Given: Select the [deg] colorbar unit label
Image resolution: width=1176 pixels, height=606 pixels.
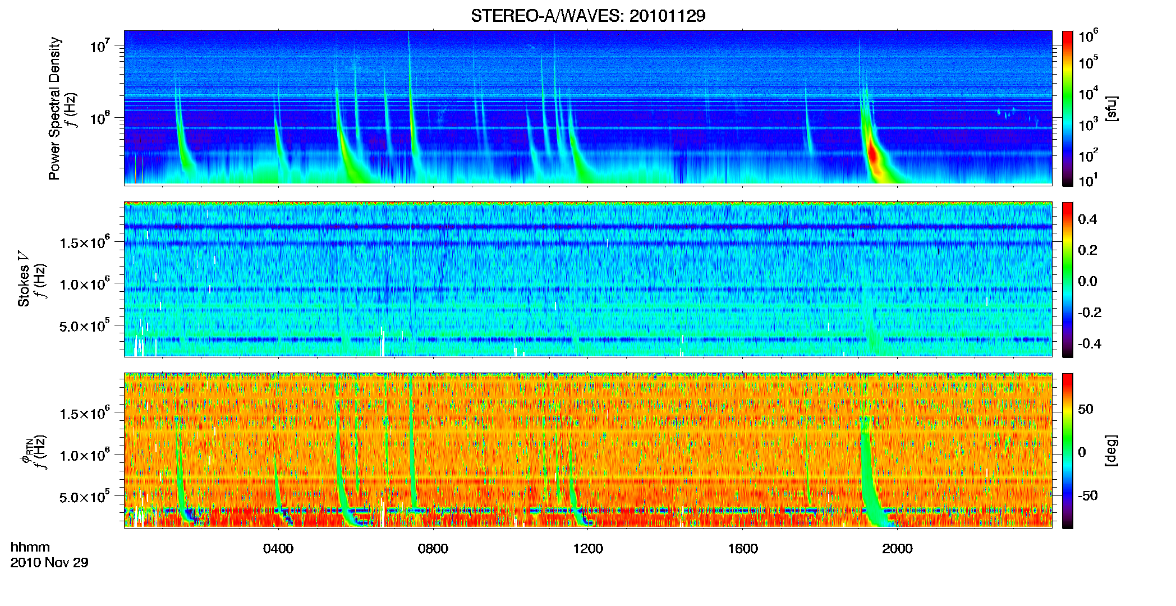Looking at the screenshot, I should click(1111, 451).
